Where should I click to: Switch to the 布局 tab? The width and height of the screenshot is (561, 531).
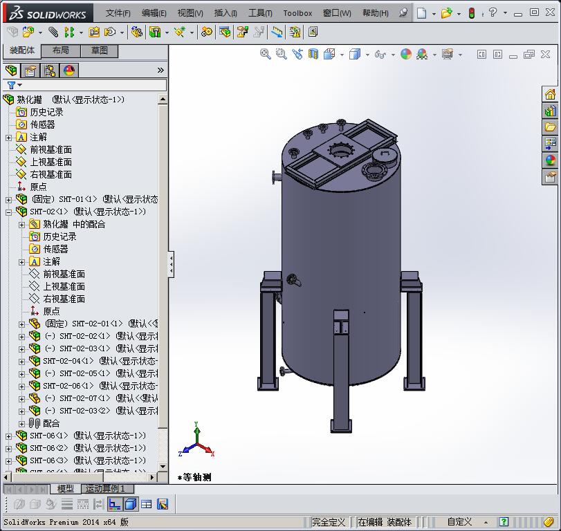[60, 50]
